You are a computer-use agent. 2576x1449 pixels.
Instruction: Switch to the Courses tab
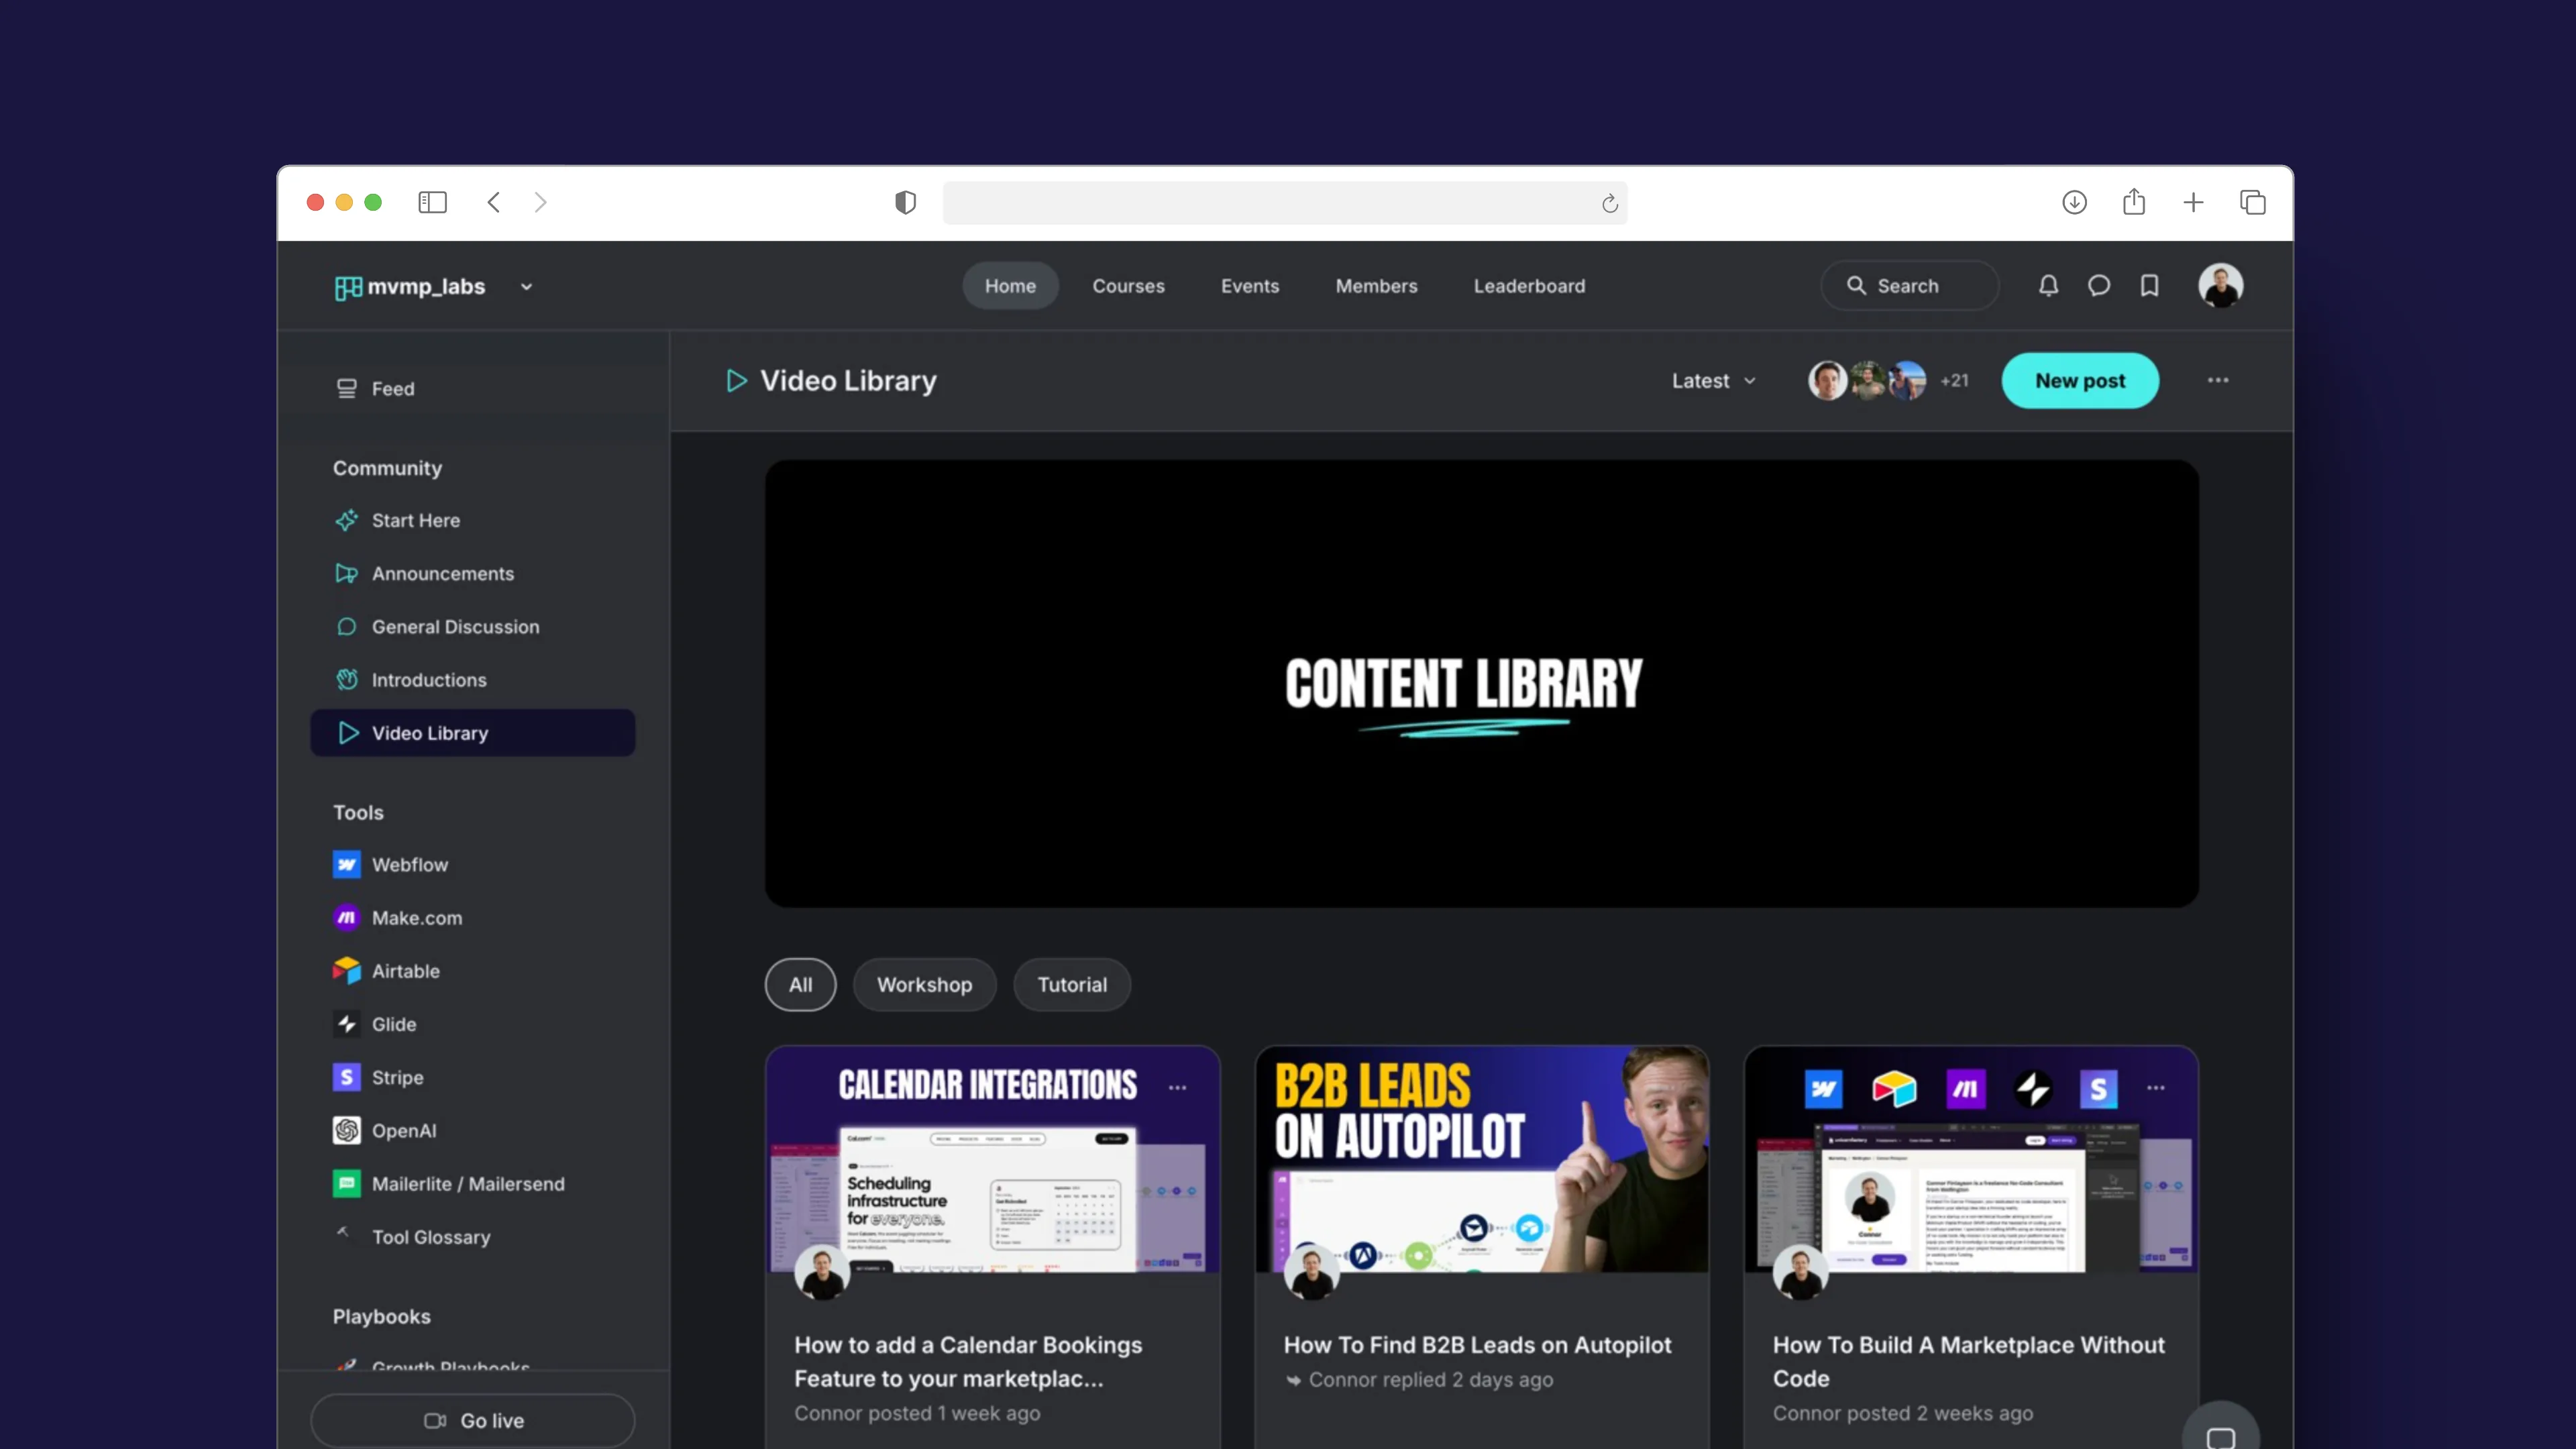point(1128,285)
